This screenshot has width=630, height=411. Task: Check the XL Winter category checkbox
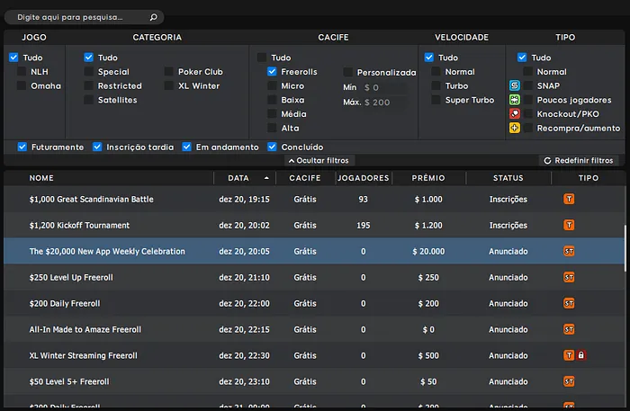[169, 85]
